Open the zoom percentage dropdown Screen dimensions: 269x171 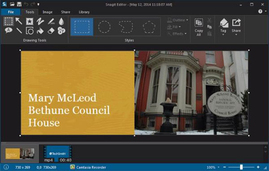click(x=218, y=167)
